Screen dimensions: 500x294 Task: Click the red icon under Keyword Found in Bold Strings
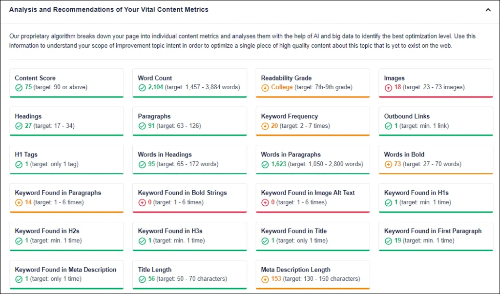click(x=142, y=202)
